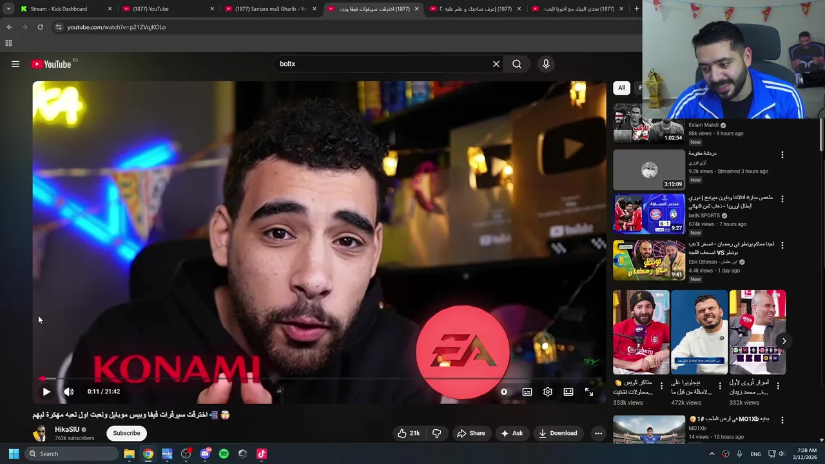Open Spotify from the taskbar
The height and width of the screenshot is (464, 825).
tap(224, 454)
